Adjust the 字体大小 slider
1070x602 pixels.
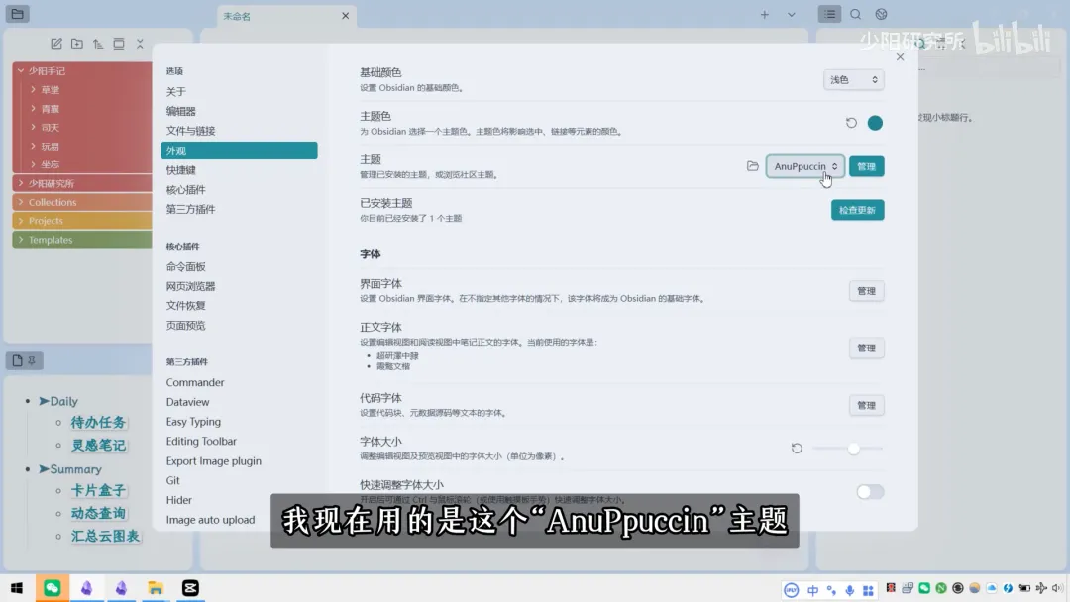[x=854, y=449]
